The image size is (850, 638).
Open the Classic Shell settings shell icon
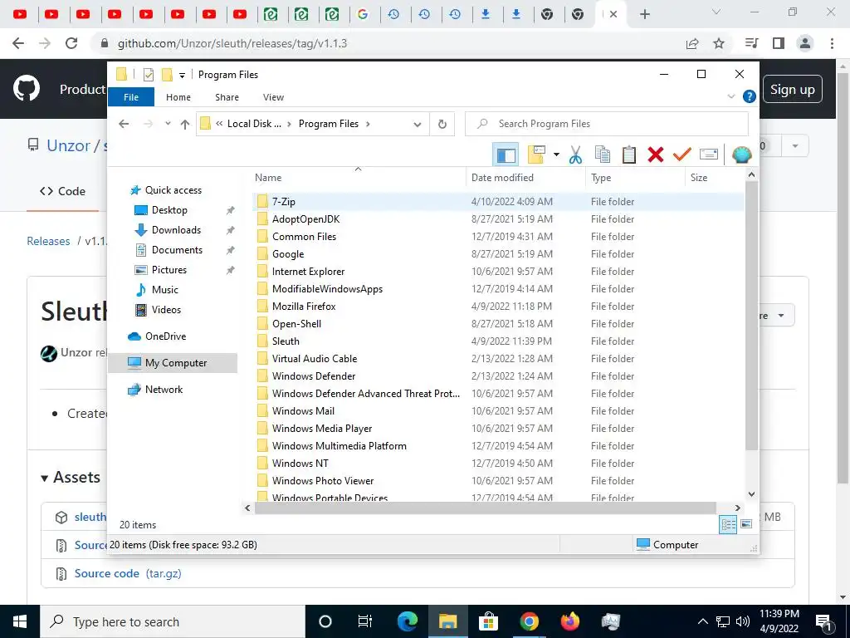[741, 155]
